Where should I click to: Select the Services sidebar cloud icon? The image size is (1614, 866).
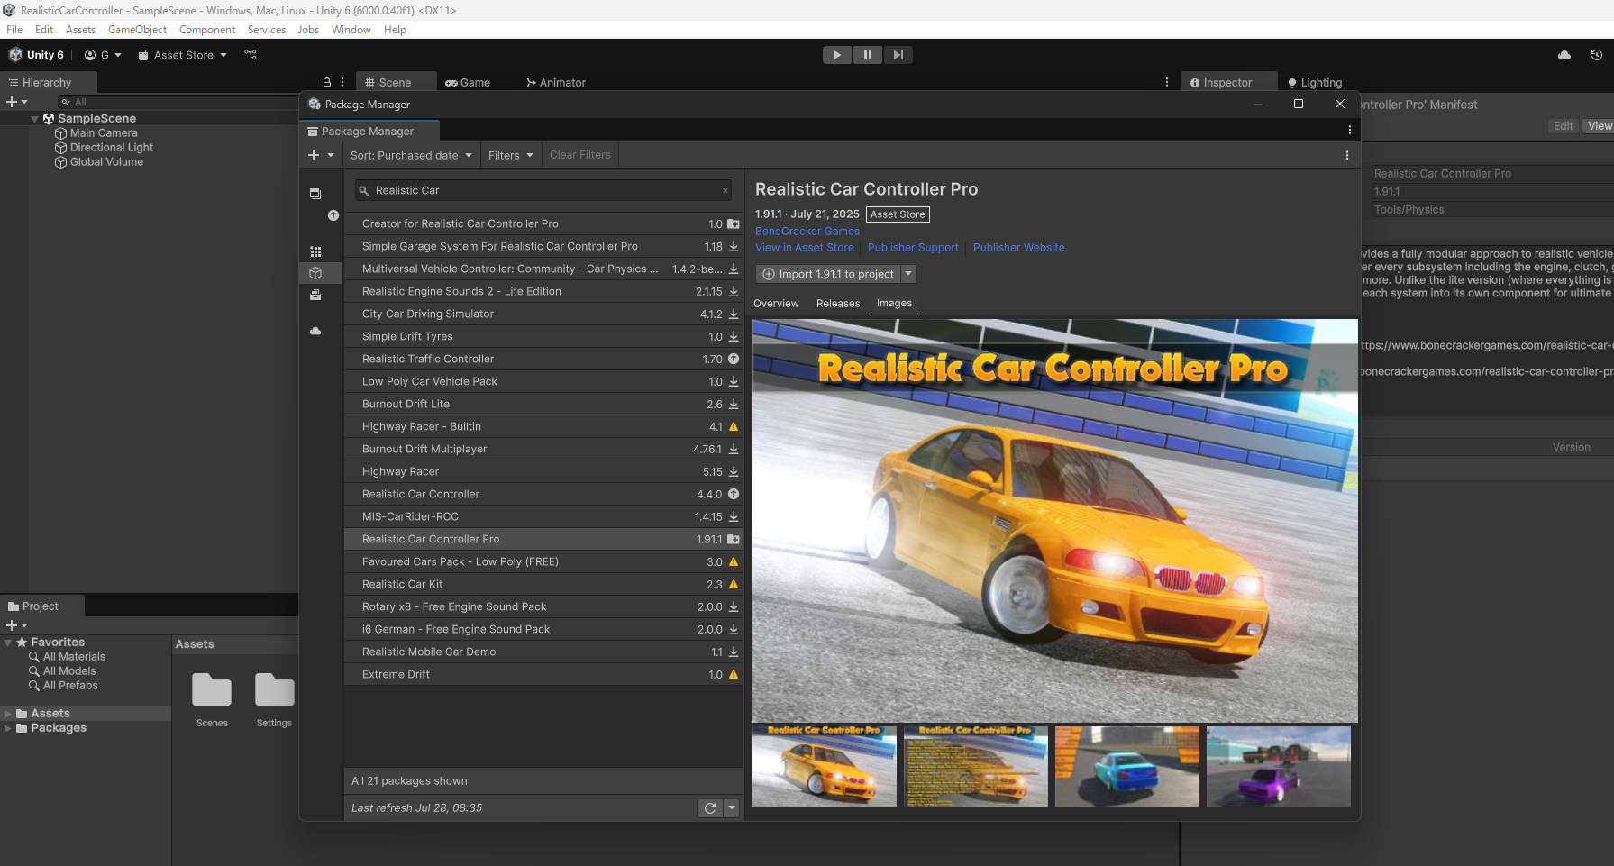[x=315, y=331]
